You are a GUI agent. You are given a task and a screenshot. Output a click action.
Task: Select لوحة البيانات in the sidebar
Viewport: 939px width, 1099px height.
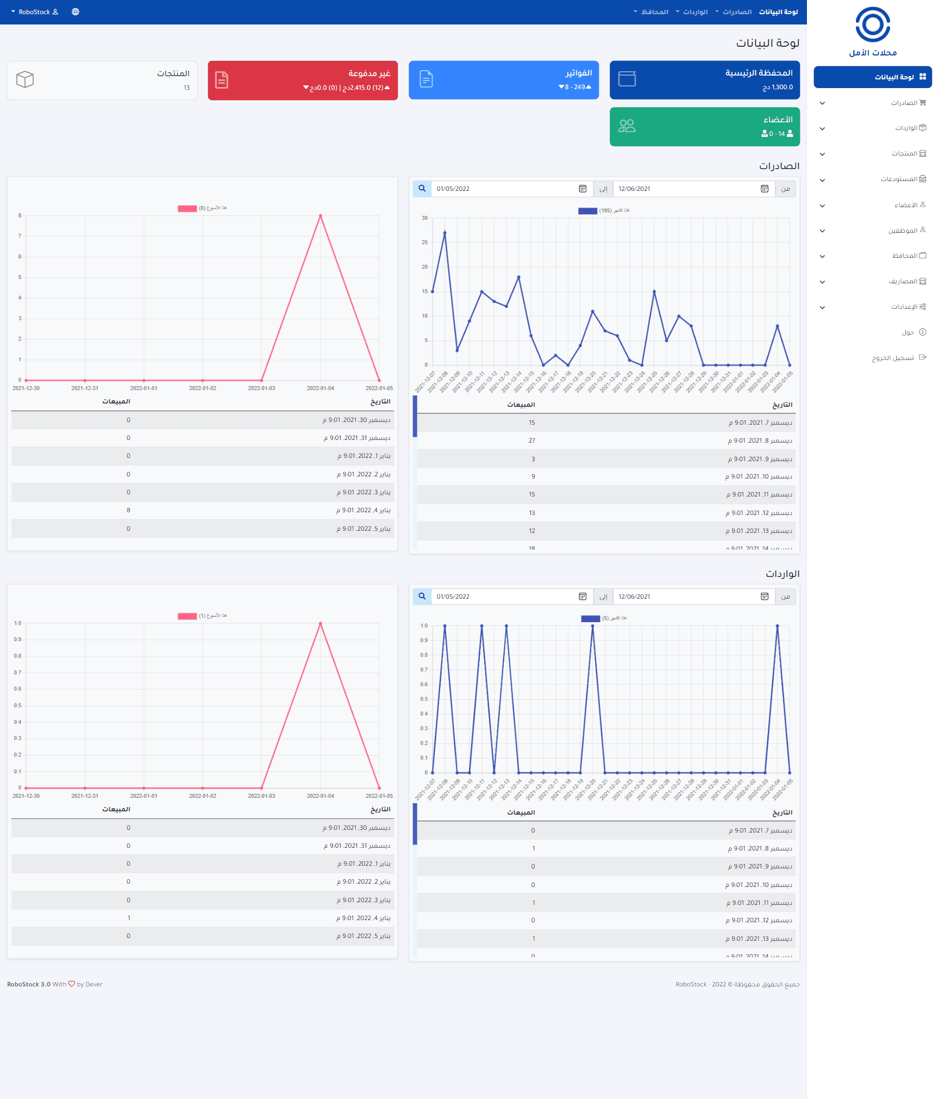tap(872, 77)
